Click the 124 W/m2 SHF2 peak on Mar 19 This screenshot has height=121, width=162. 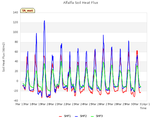click(45, 21)
